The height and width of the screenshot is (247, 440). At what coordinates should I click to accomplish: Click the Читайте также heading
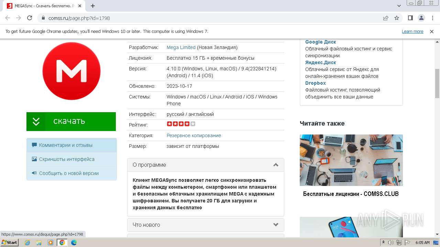click(322, 123)
